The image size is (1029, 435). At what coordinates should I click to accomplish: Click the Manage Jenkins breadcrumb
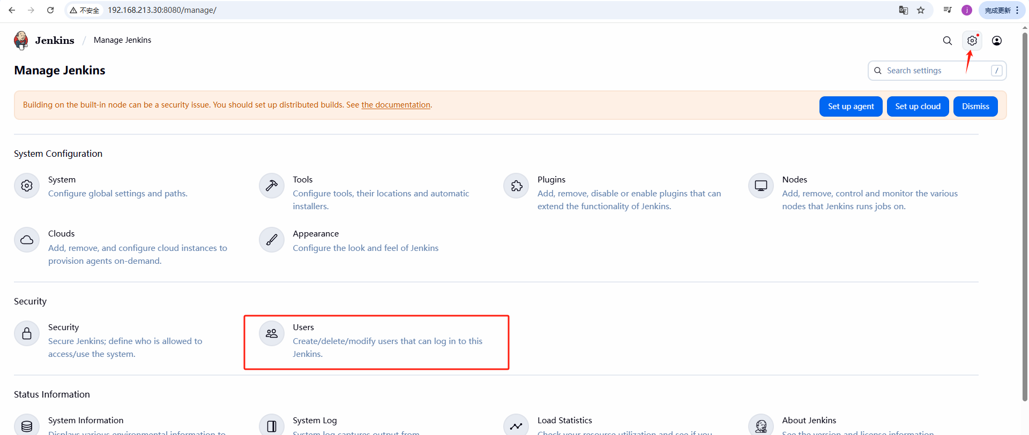pos(122,40)
